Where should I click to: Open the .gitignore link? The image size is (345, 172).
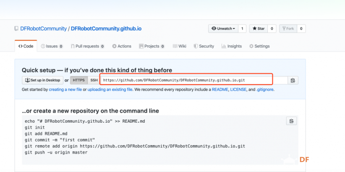click(265, 90)
